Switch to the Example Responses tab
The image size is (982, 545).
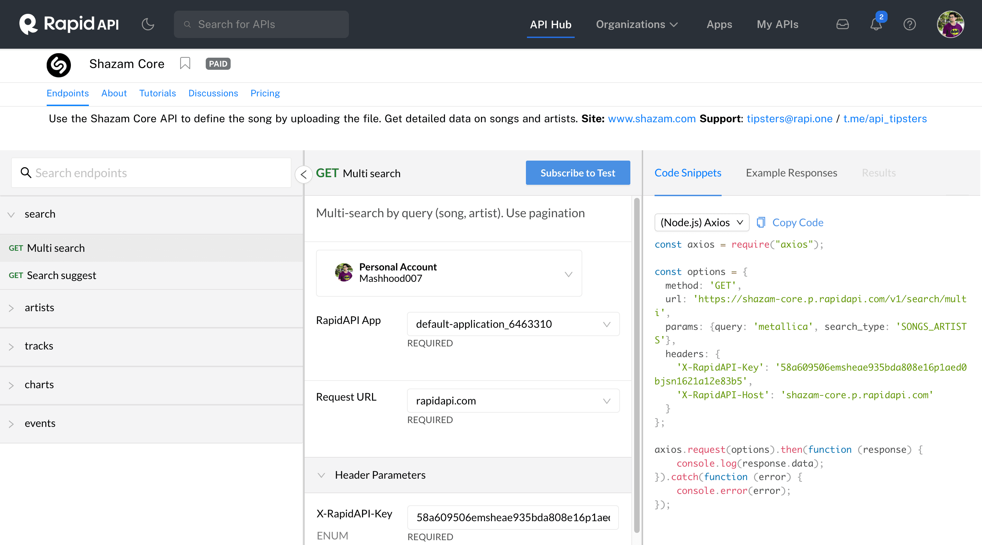click(x=791, y=173)
